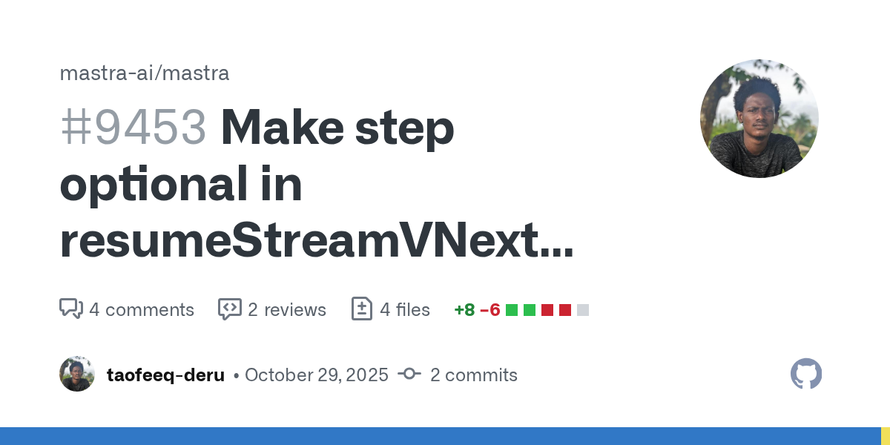Image resolution: width=890 pixels, height=445 pixels.
Task: Open the pull request title
Action: tap(317, 185)
